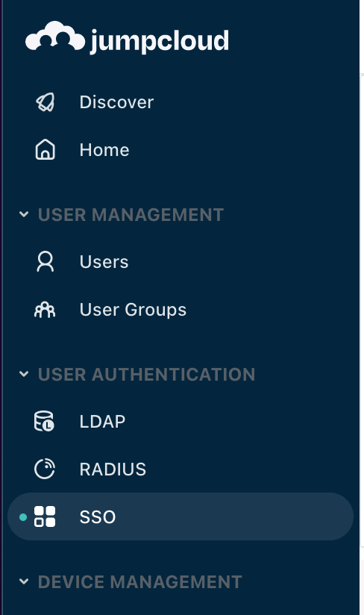Click the RADIUS circular icon

click(x=45, y=469)
